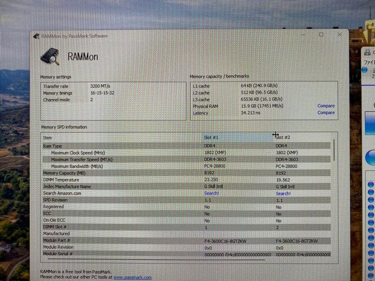
Task: Click the RAMMon app icon in title bar
Action: (36, 36)
